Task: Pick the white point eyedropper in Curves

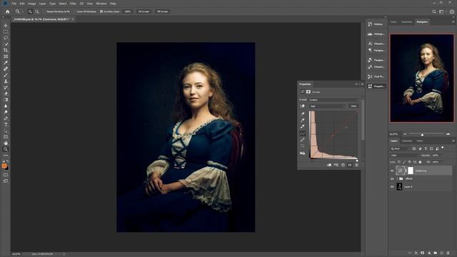Action: (303, 126)
